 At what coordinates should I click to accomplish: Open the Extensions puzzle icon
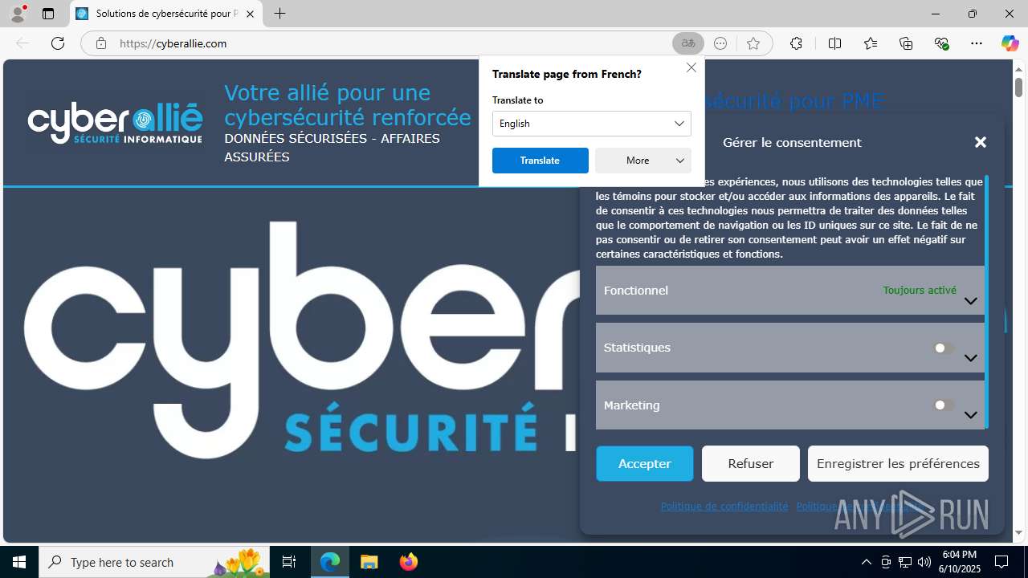coord(796,43)
